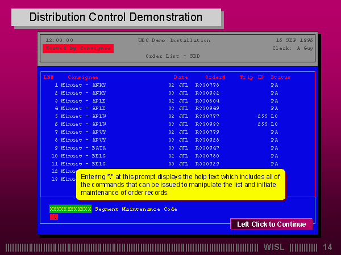Click line number 12 in the list

point(55,171)
